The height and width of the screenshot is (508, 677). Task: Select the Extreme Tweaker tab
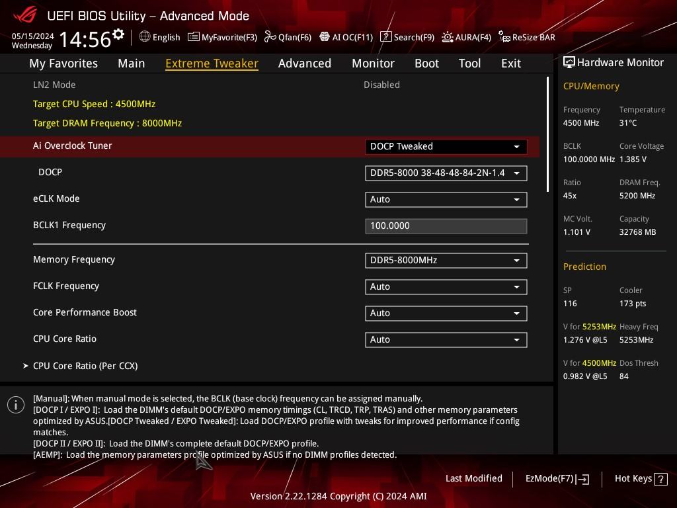(x=212, y=63)
